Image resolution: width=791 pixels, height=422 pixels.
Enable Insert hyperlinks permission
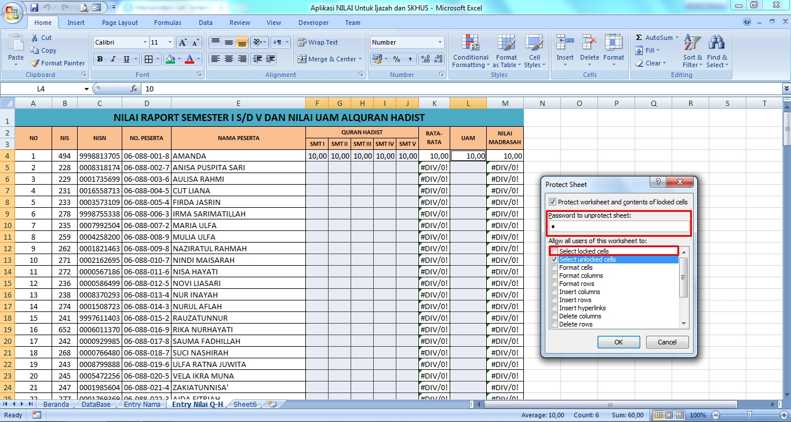[555, 308]
